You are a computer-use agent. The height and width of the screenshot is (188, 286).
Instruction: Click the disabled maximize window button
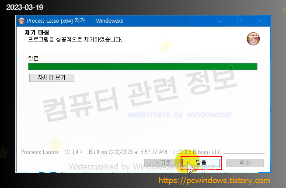240,21
